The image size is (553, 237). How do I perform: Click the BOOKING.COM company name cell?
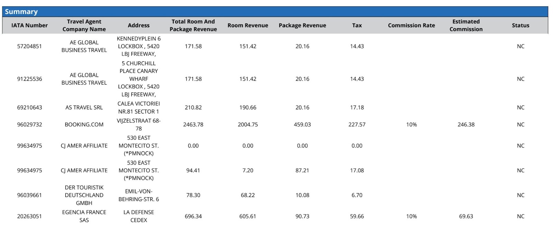[x=84, y=125]
